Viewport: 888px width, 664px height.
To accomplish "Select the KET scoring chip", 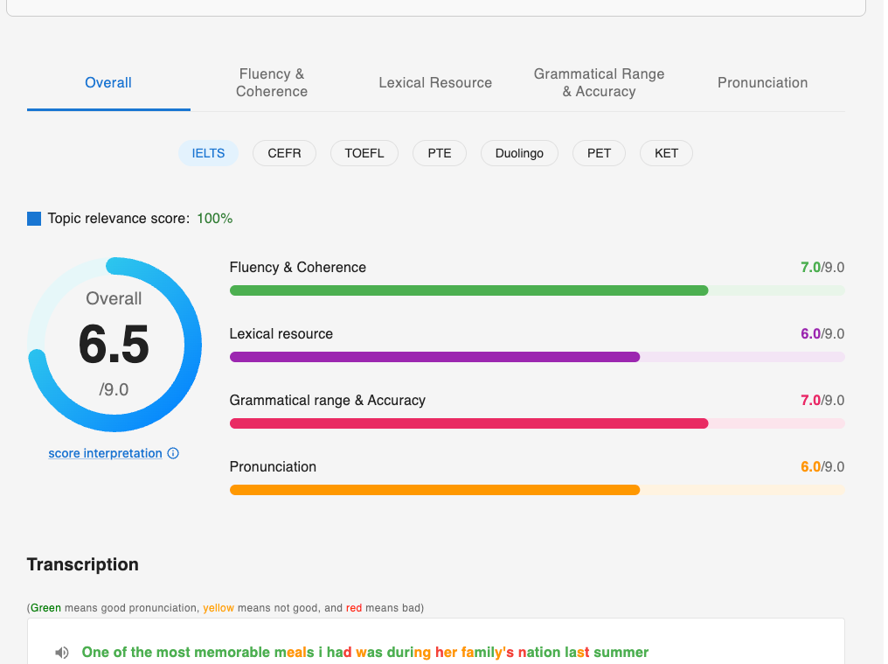I will (666, 153).
